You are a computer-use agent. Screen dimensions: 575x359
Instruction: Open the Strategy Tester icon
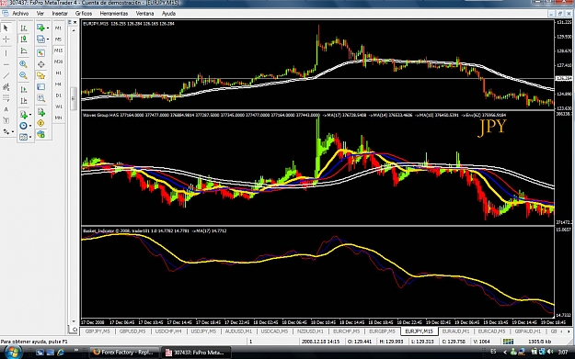click(x=41, y=98)
